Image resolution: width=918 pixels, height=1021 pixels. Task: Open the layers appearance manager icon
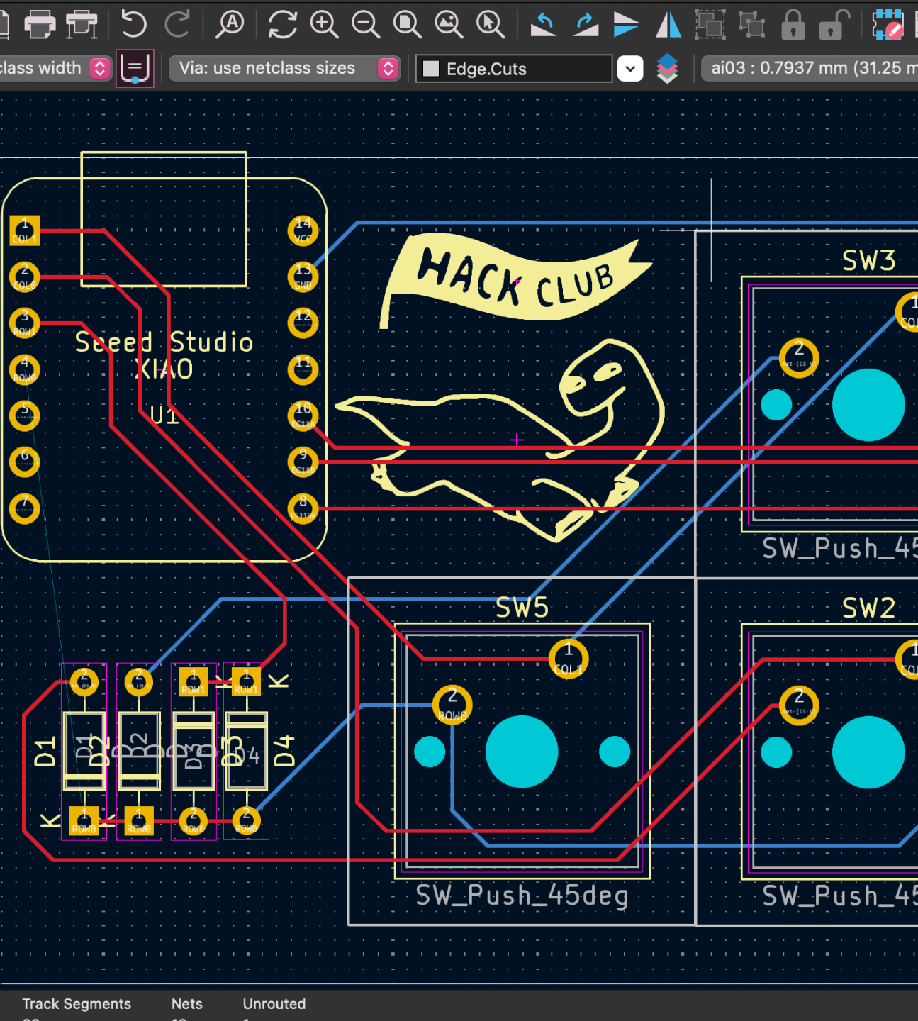click(667, 69)
